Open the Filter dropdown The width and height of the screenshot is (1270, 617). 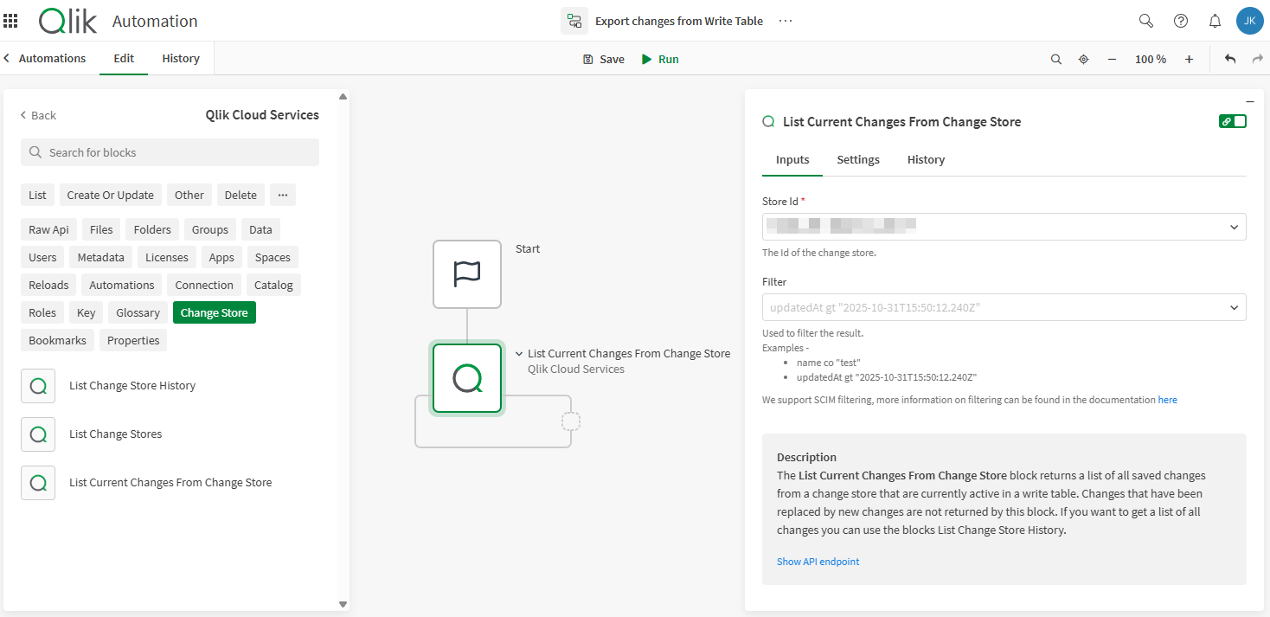click(1235, 307)
